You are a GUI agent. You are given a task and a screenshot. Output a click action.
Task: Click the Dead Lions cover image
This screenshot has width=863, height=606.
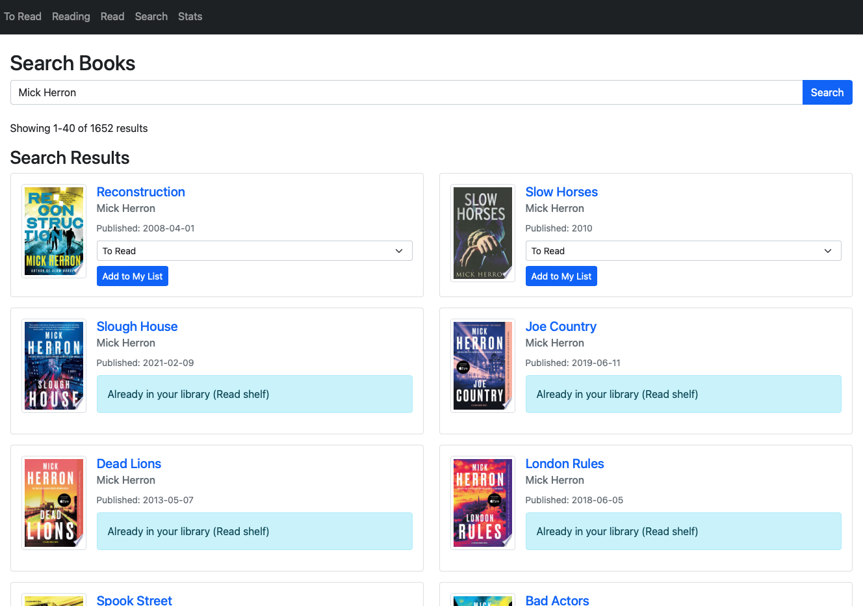tap(54, 503)
